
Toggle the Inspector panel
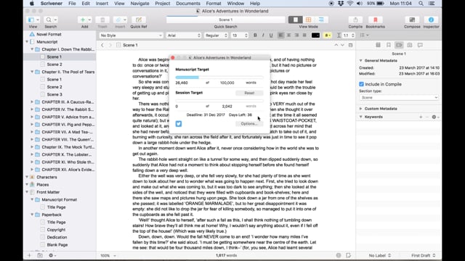pos(431,20)
